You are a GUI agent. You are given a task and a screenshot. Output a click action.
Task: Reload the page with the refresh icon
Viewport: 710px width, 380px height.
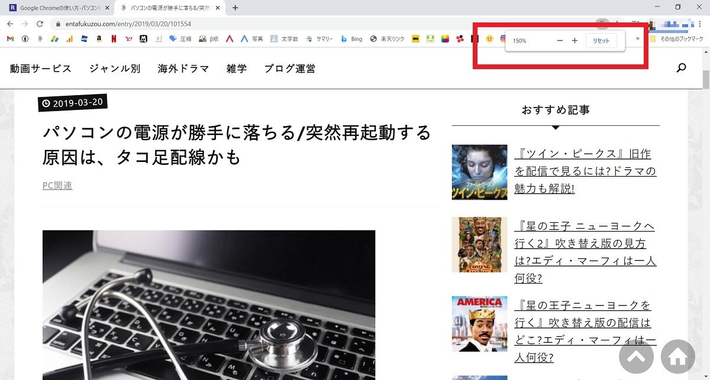[40, 24]
